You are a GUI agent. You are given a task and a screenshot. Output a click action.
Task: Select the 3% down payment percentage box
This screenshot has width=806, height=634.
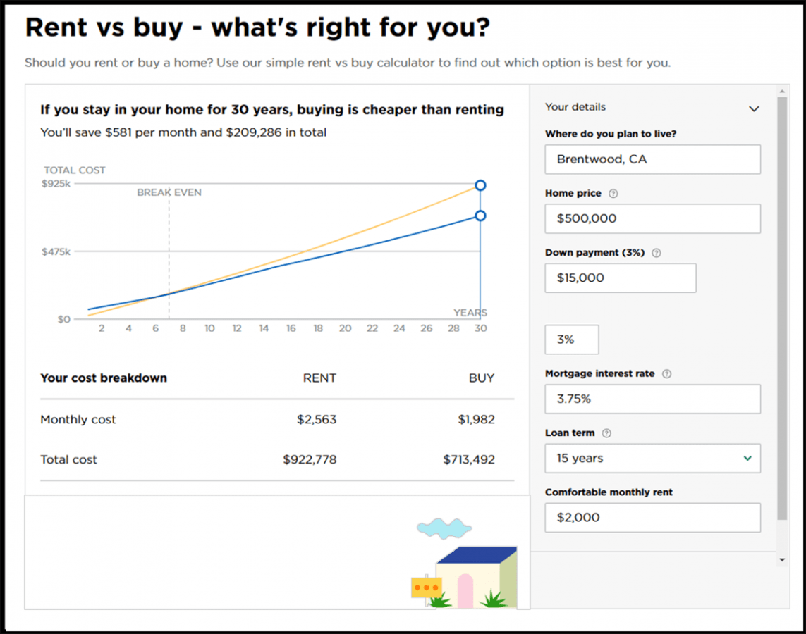pos(571,340)
